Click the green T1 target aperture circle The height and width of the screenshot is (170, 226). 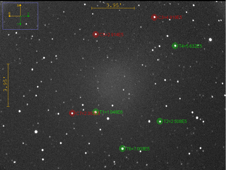[96, 112]
